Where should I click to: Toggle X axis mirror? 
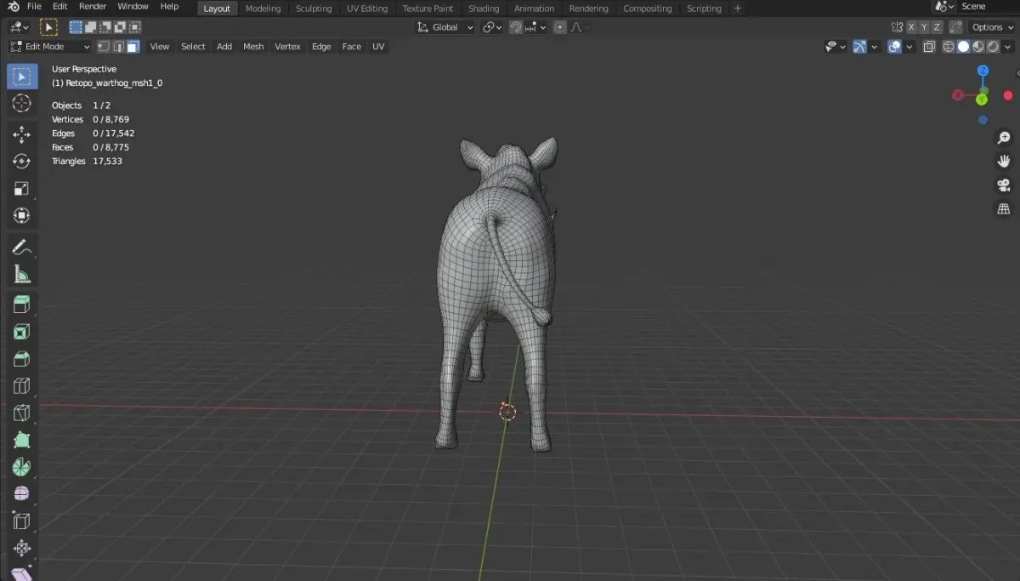coord(911,27)
